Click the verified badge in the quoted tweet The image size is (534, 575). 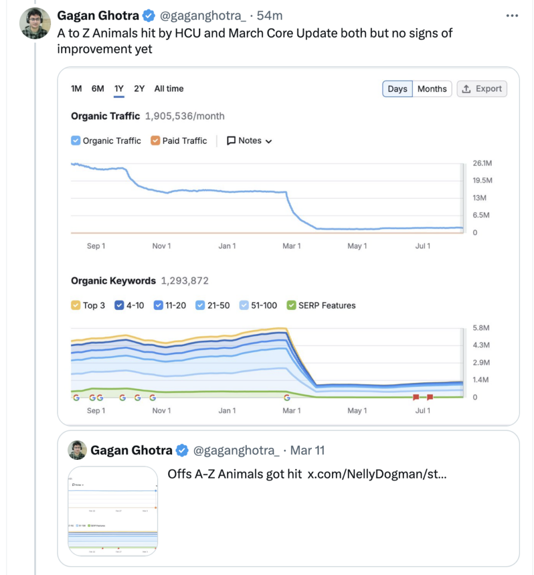182,450
